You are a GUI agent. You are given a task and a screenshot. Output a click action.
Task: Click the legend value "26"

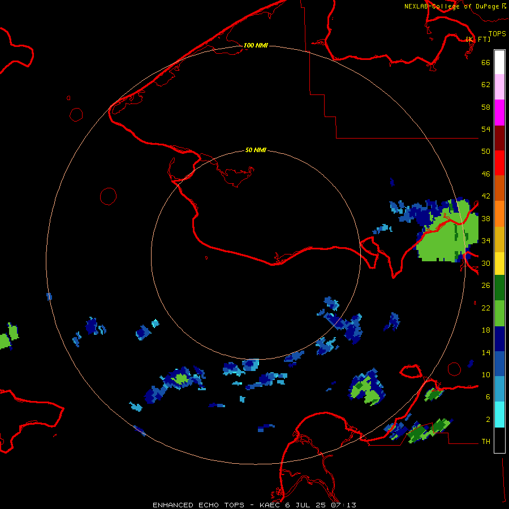coord(486,286)
